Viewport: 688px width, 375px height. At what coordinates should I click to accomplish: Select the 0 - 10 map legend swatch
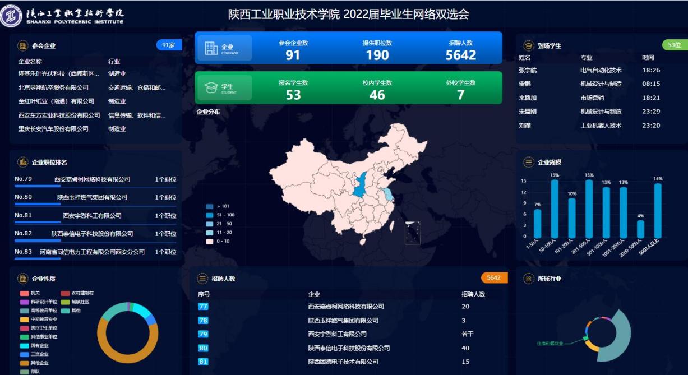tap(210, 241)
